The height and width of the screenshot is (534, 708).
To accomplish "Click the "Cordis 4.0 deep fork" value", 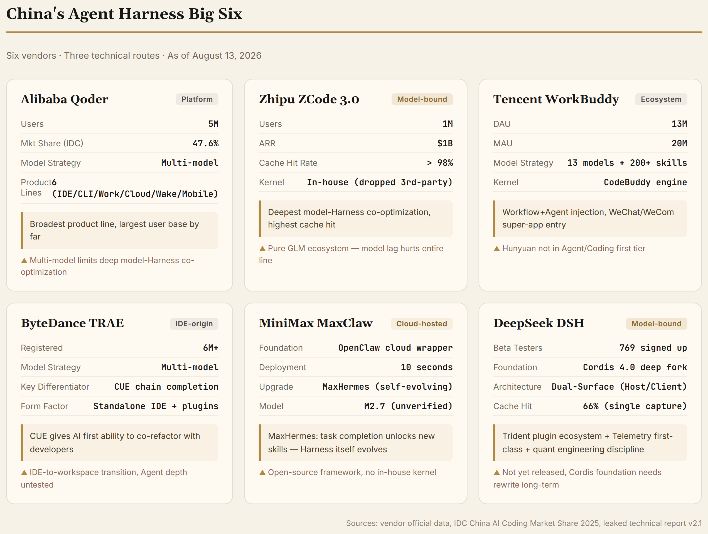I will point(635,367).
